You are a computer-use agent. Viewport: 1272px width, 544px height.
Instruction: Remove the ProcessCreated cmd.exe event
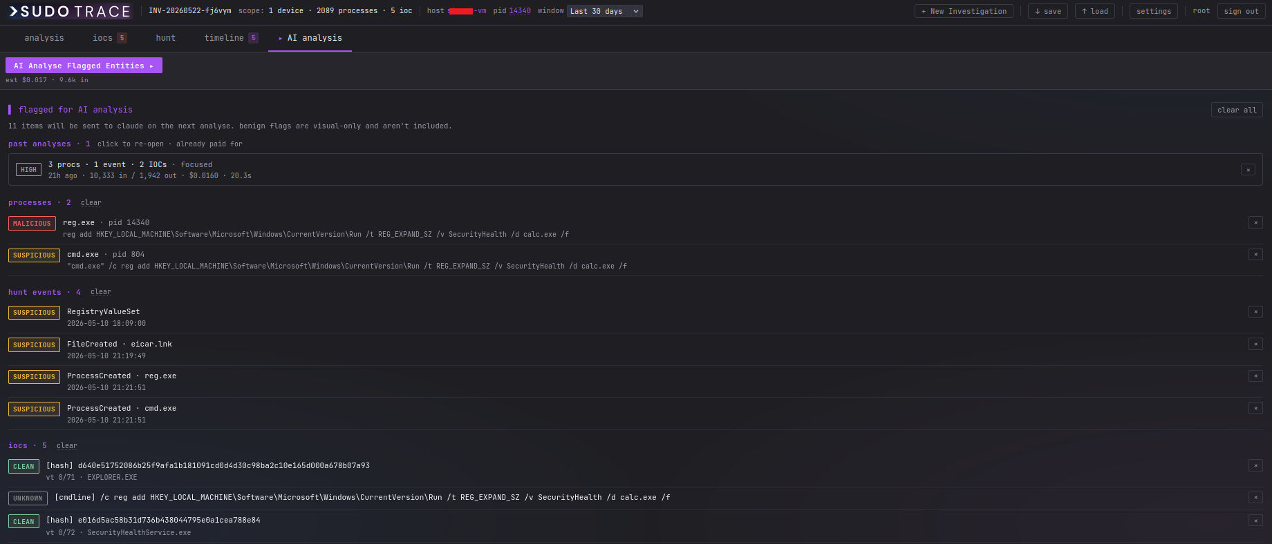(1255, 409)
